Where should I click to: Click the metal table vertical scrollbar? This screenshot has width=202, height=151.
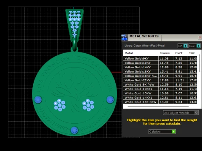(199, 64)
